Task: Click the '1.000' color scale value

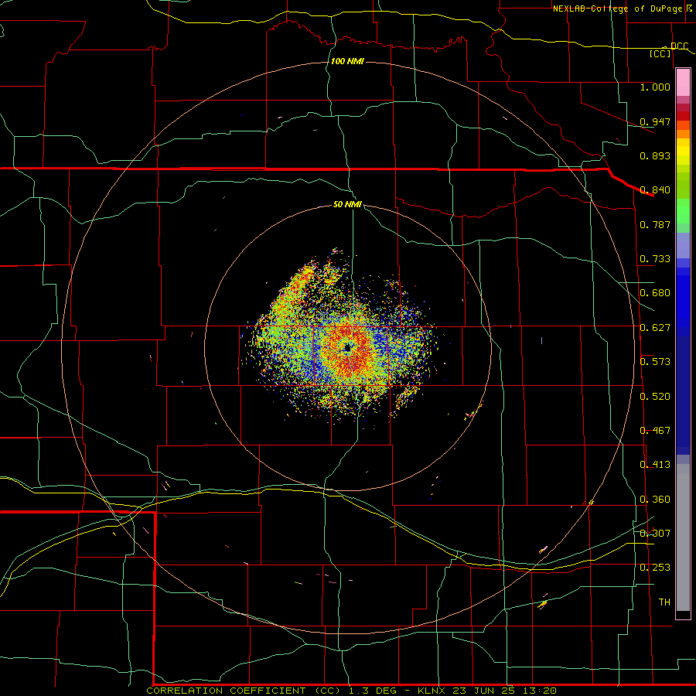Action: (x=655, y=87)
